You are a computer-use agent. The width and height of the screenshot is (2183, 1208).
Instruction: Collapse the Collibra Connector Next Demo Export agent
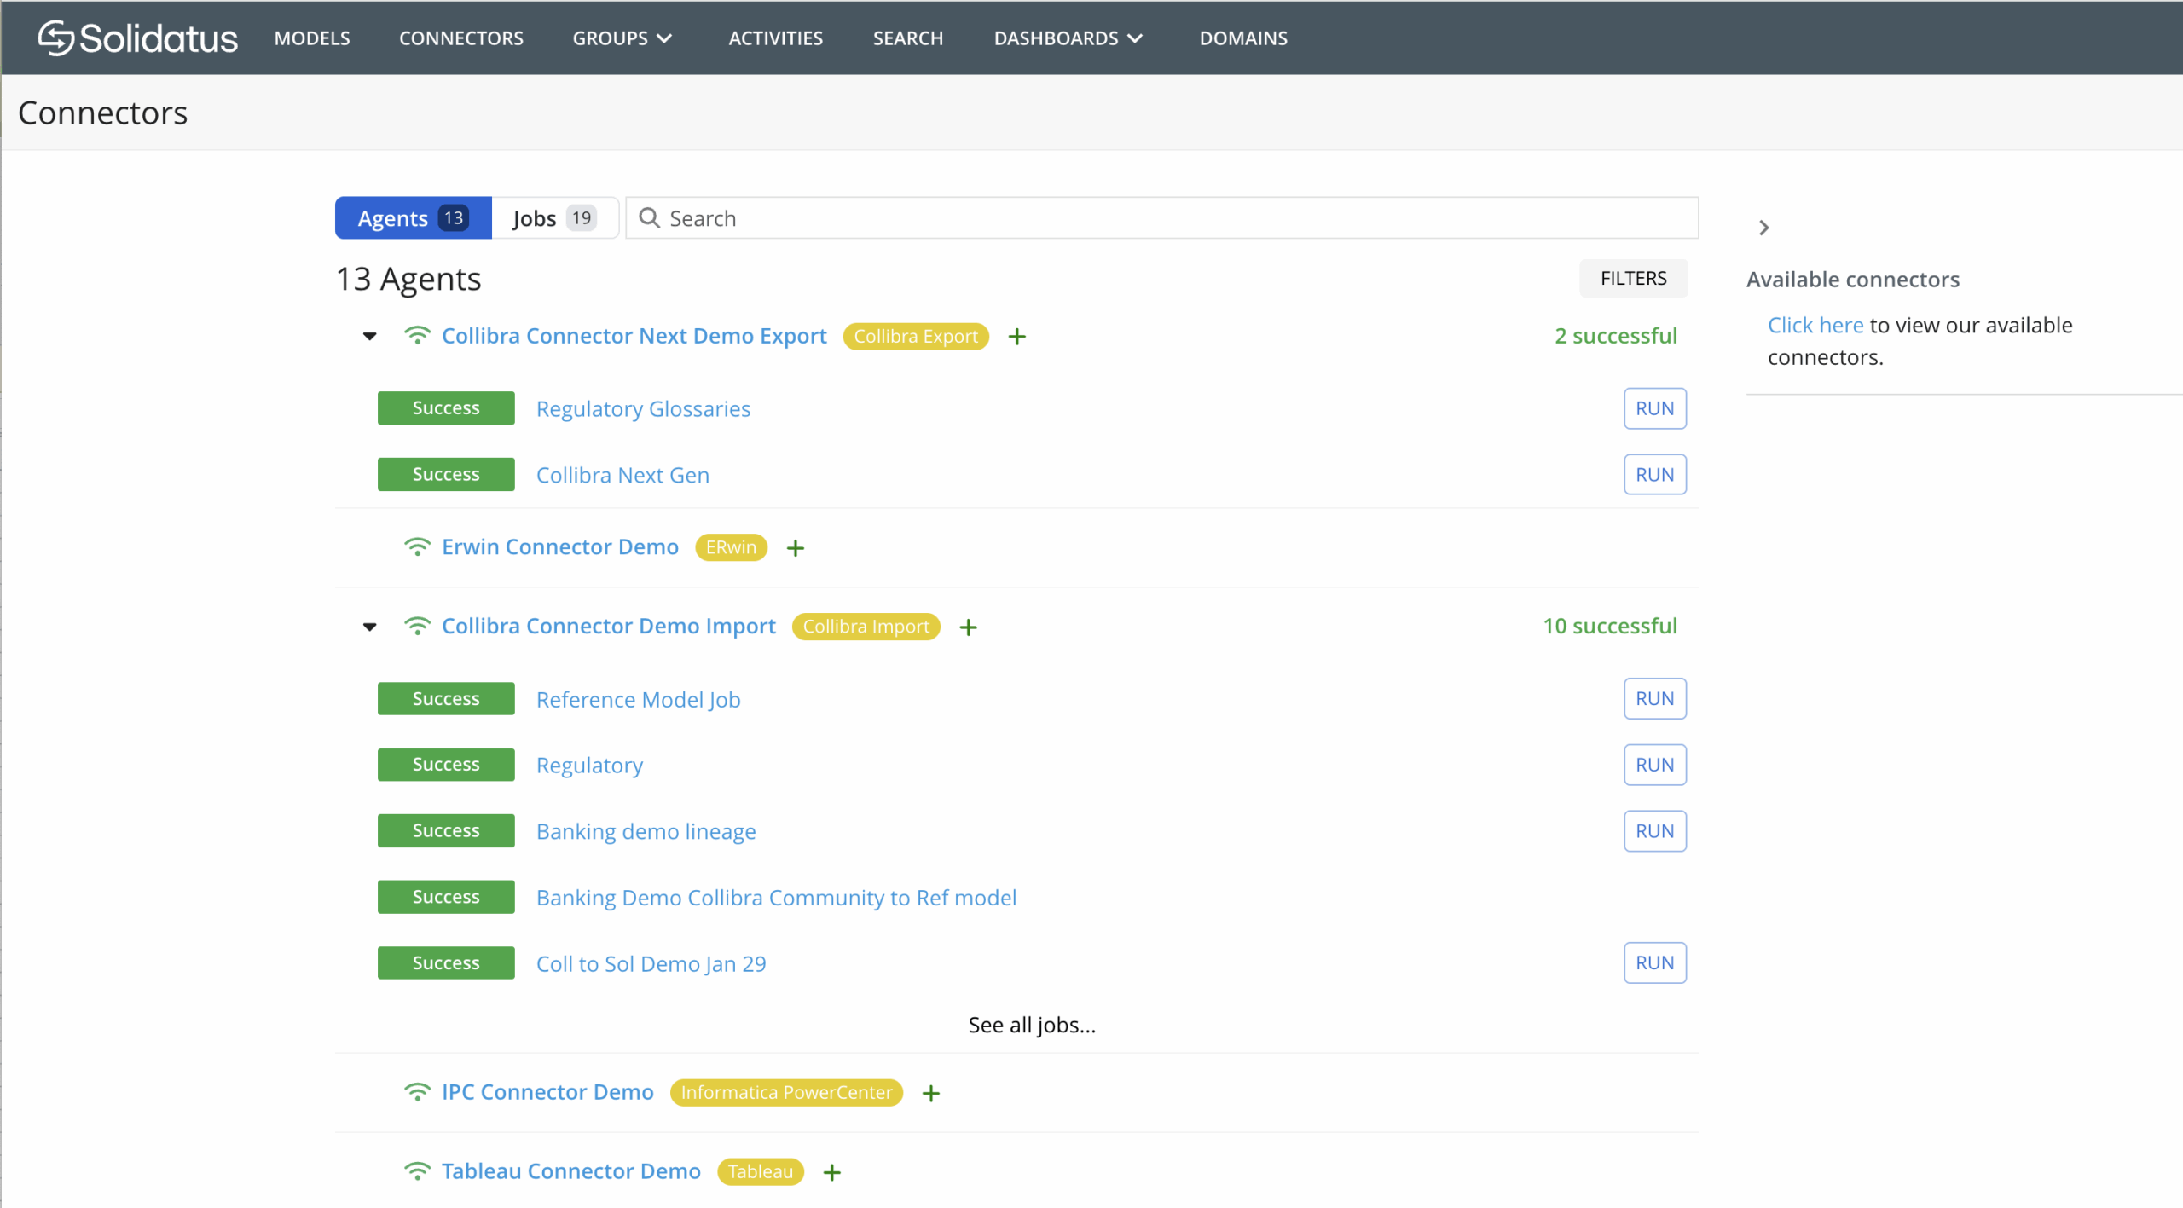(370, 336)
